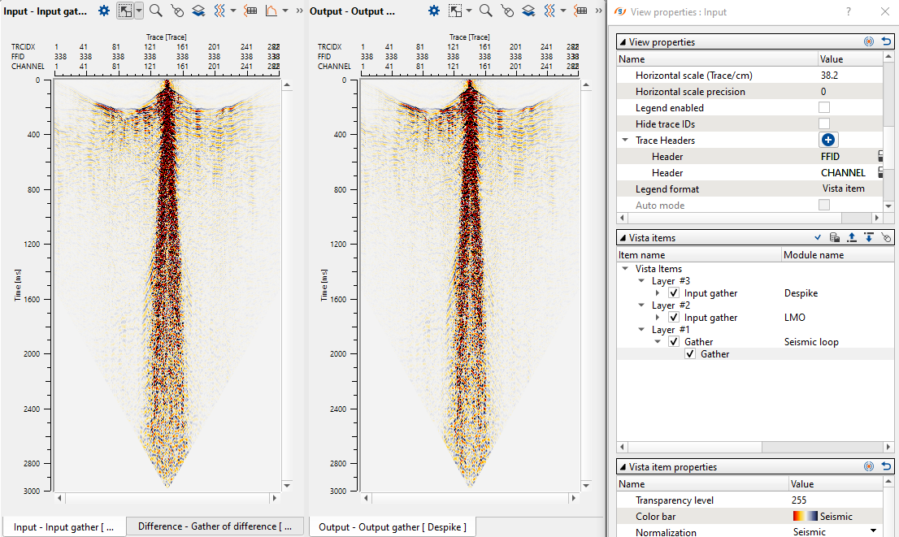Open Output view settings gear icon

(x=434, y=11)
